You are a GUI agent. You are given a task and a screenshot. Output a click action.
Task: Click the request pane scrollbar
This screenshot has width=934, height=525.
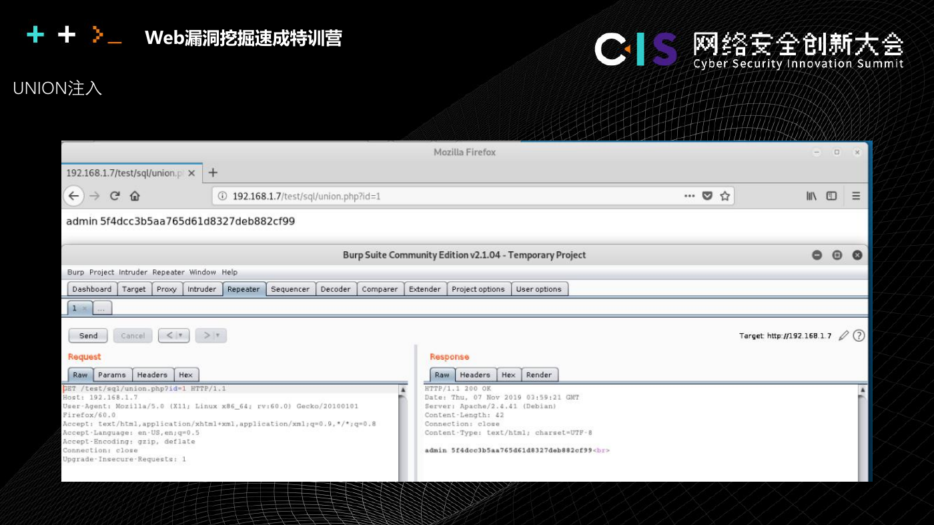403,433
